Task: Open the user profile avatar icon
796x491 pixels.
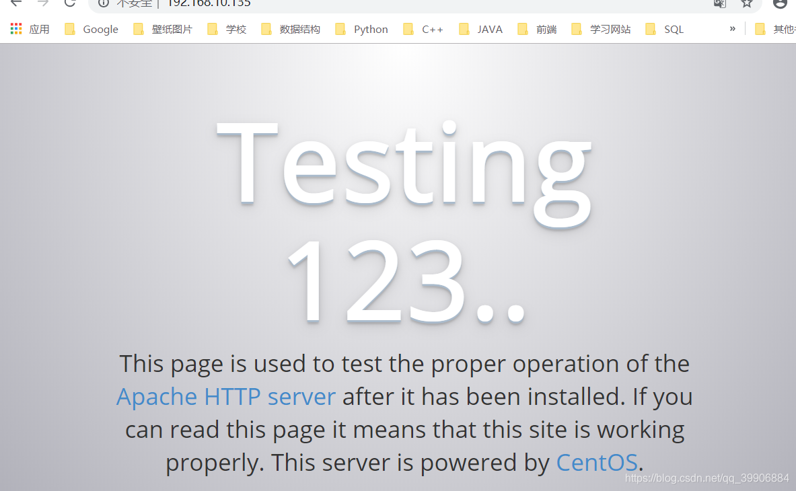Action: click(780, 3)
